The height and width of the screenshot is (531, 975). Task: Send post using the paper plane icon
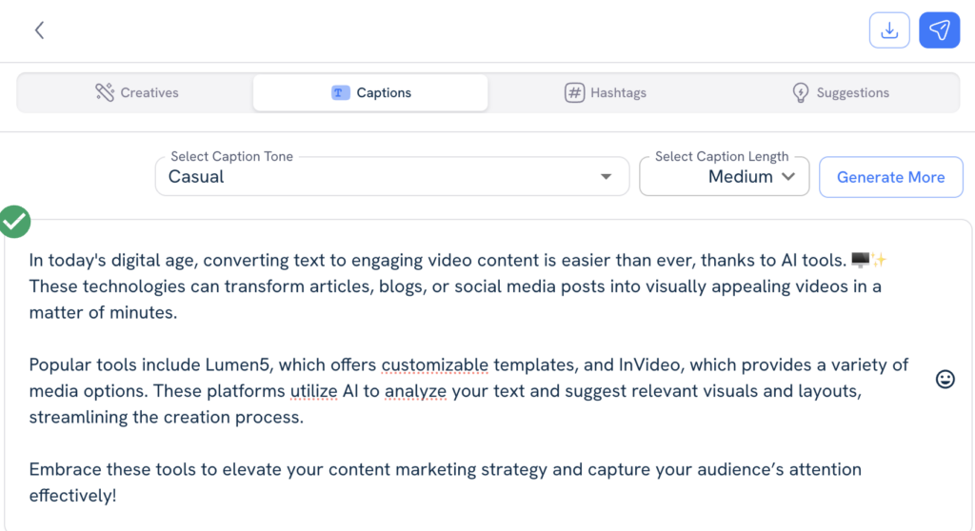(939, 30)
